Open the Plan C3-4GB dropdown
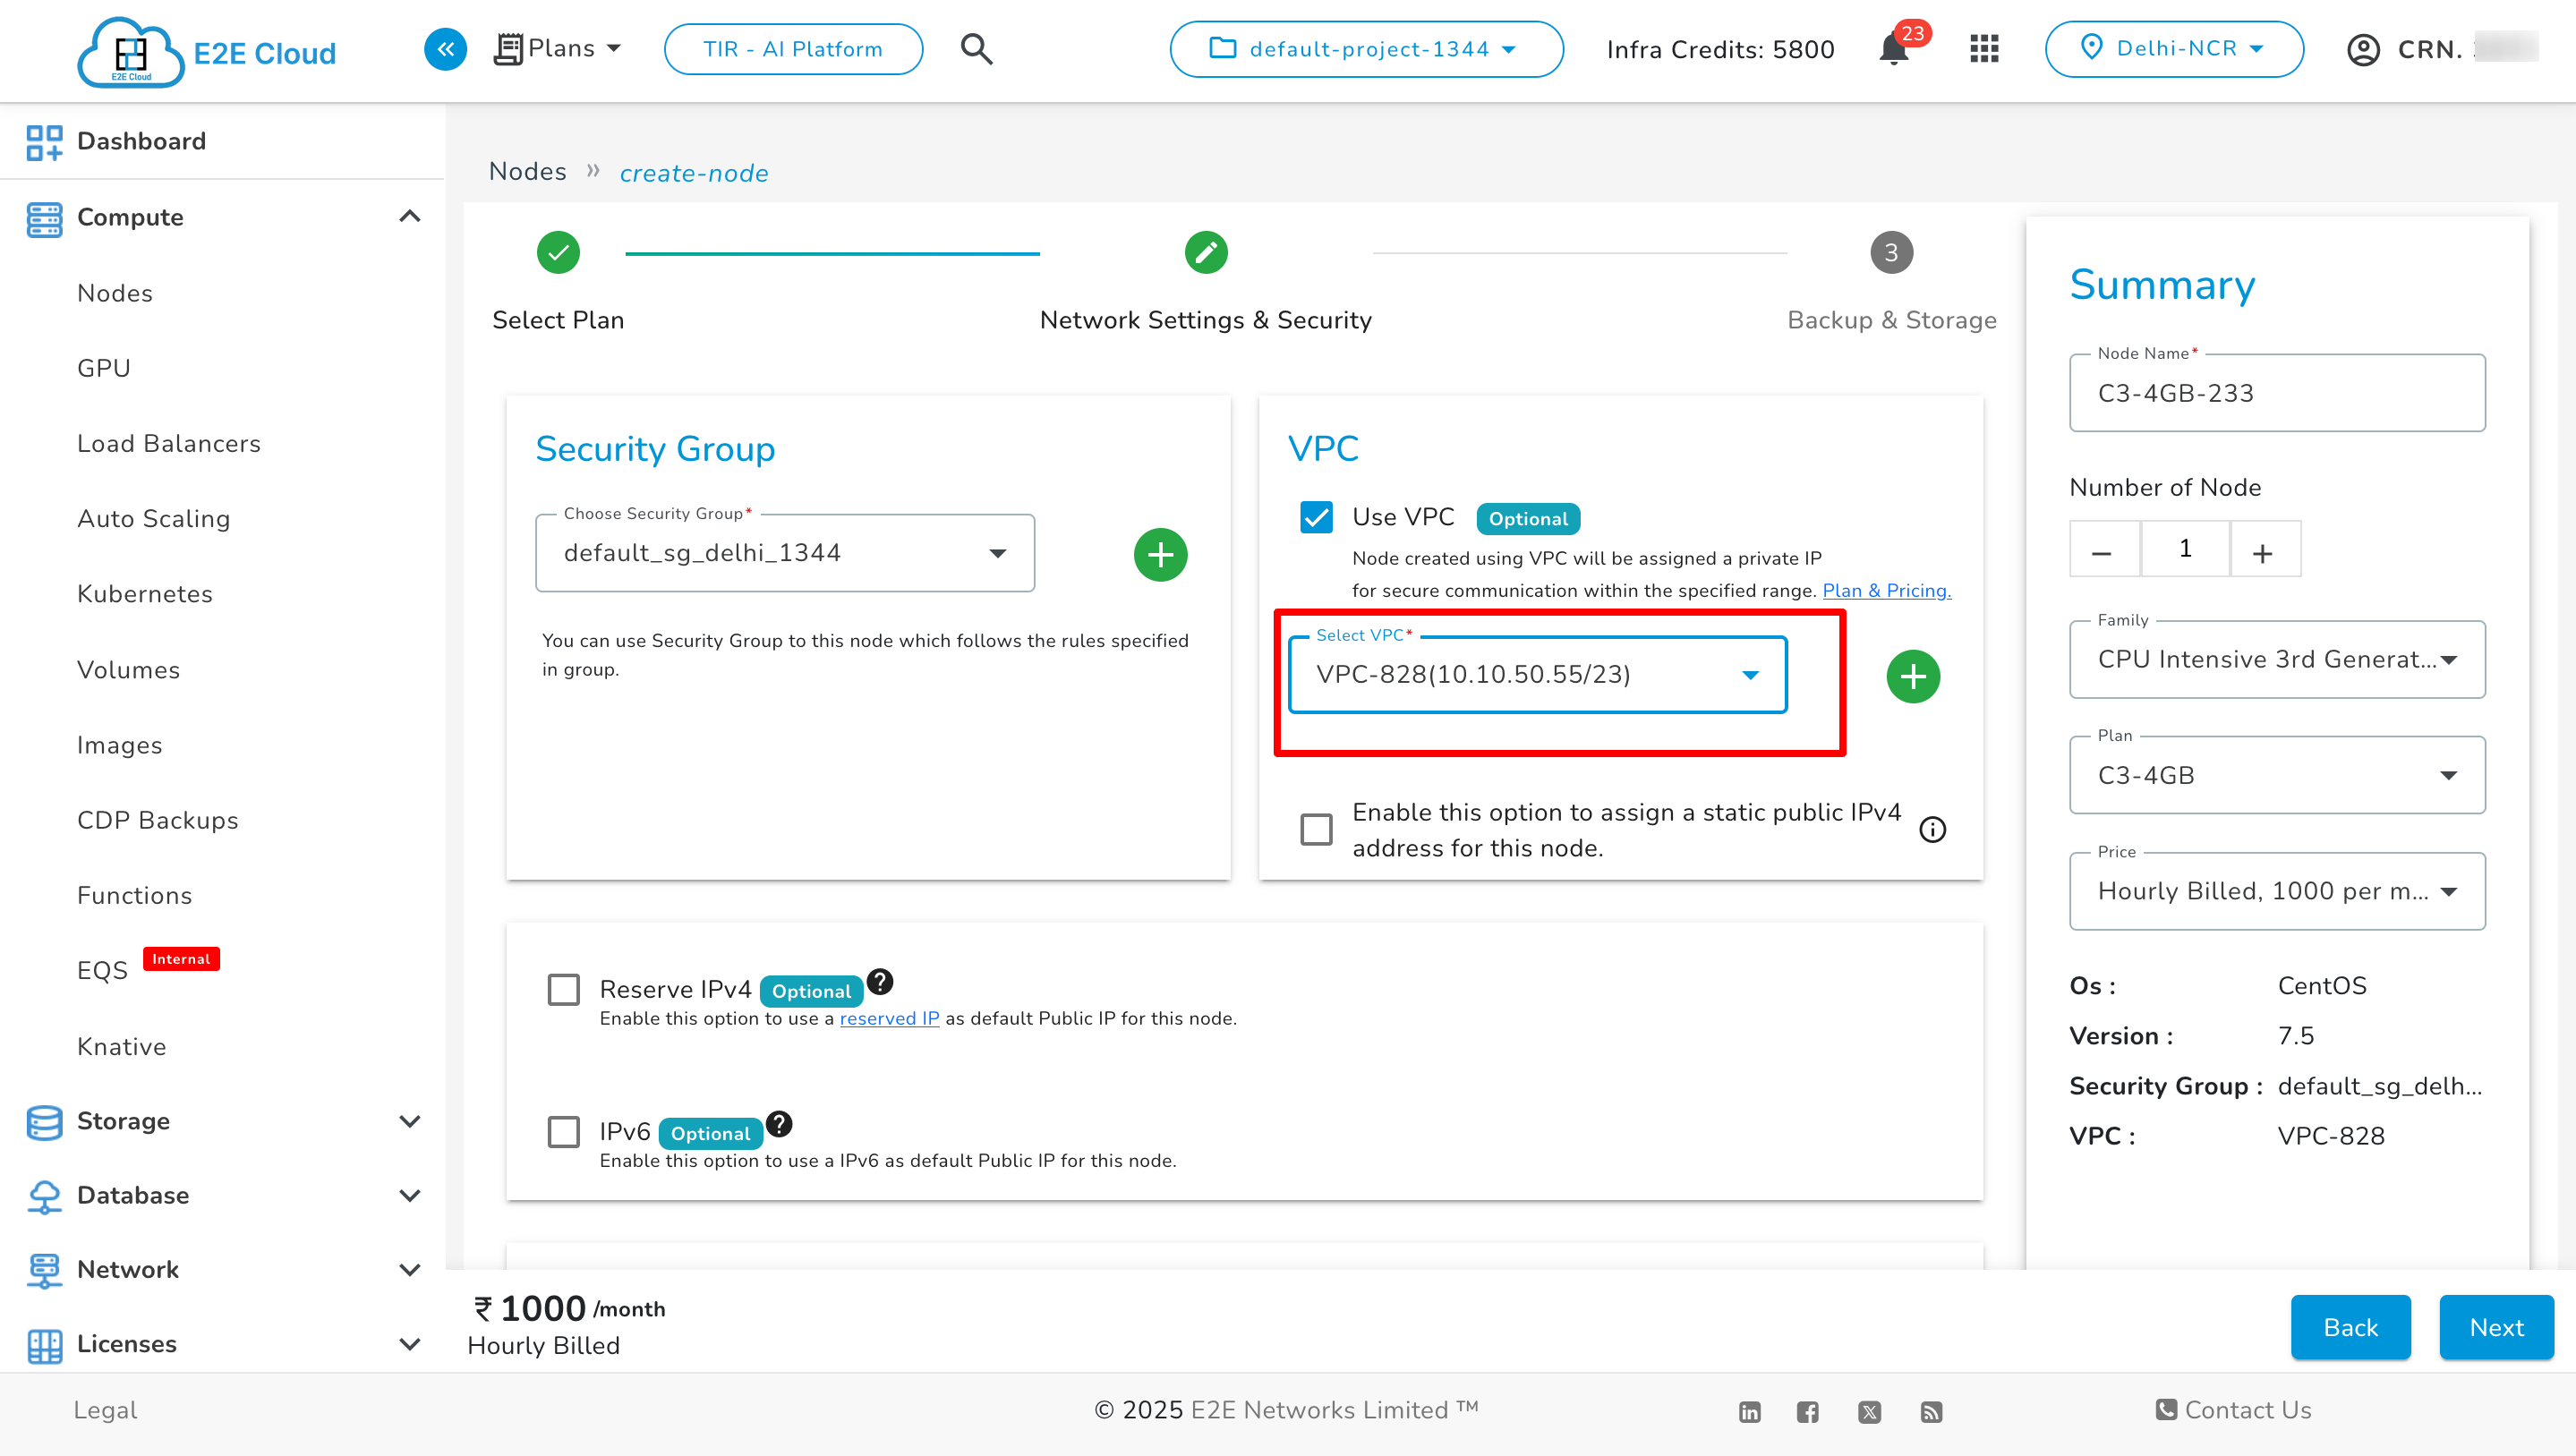The height and width of the screenshot is (1456, 2576). click(2277, 776)
